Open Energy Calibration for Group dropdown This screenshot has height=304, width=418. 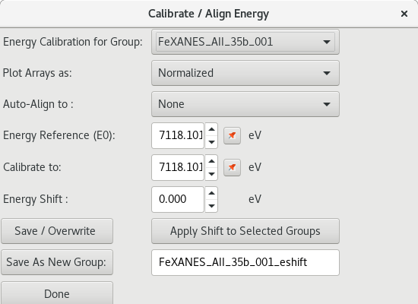pyautogui.click(x=245, y=42)
